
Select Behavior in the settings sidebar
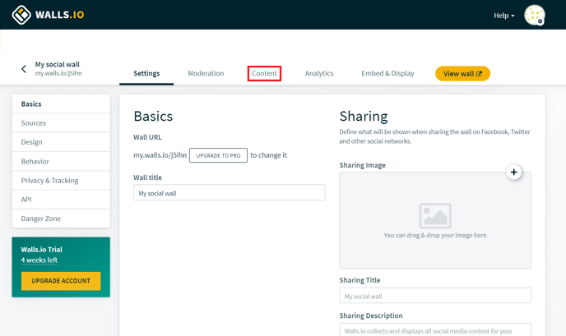click(61, 161)
